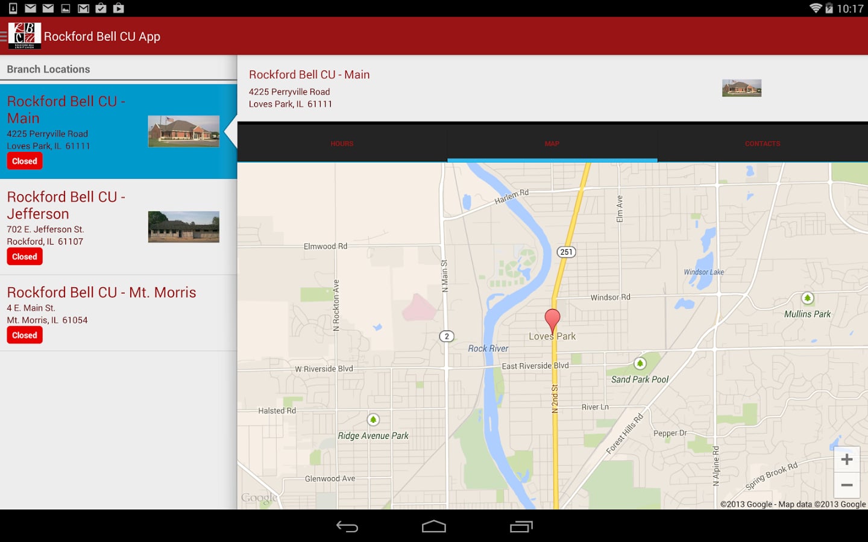Tap the Android back navigation icon
This screenshot has height=542, width=868.
(x=347, y=526)
